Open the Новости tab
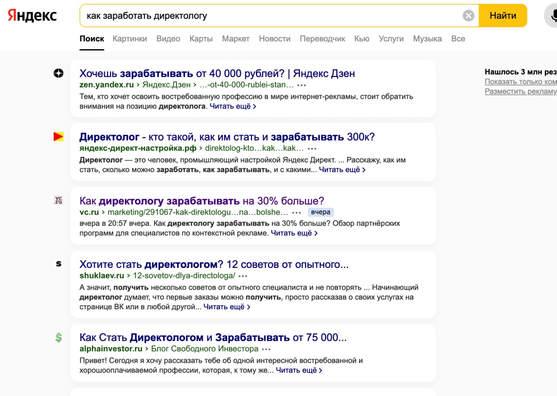Viewport: 557px width, 396px height. 275,39
